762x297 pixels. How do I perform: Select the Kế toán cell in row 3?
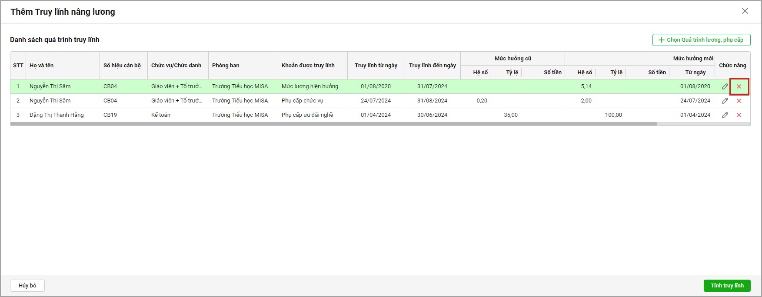[161, 115]
